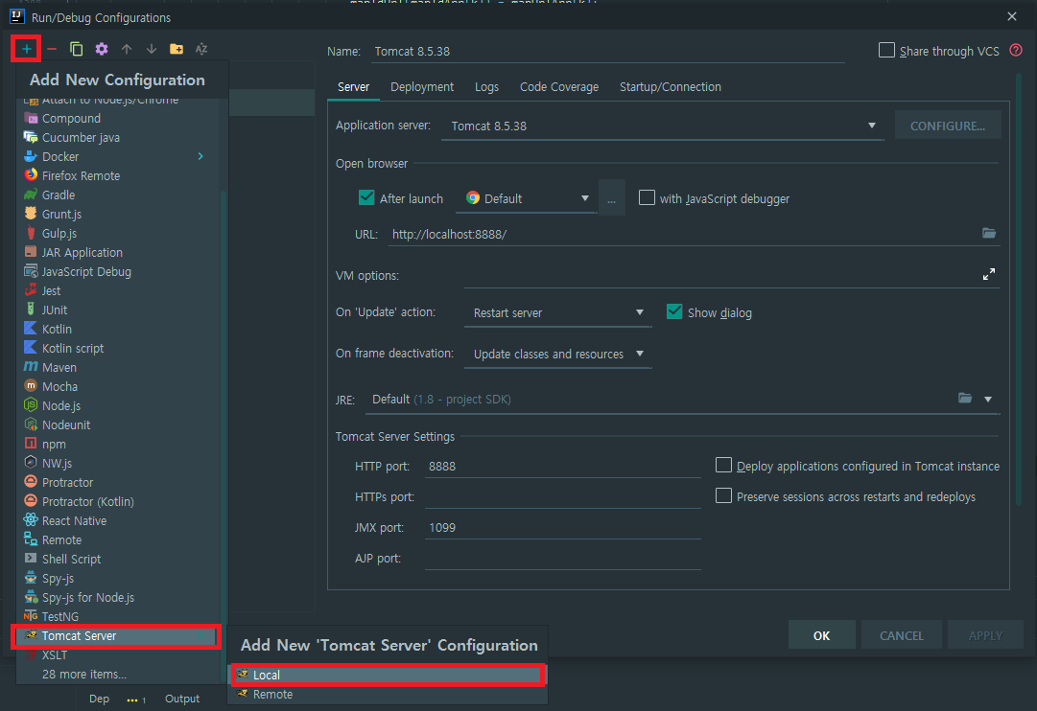The width and height of the screenshot is (1037, 711).
Task: Click the browser ellipsis button
Action: [611, 198]
